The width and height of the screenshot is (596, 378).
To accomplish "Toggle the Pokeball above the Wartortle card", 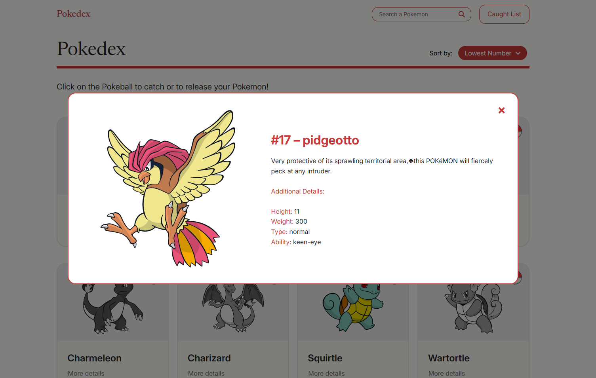I will (519, 131).
